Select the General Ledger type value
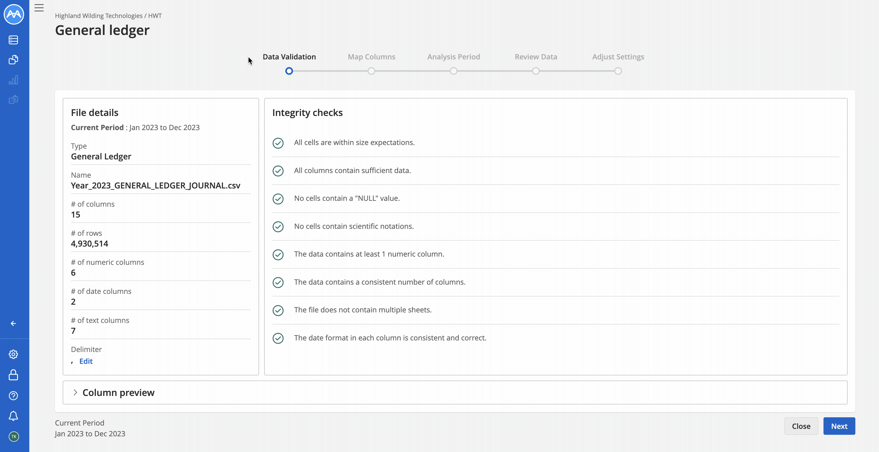Viewport: 879px width, 452px height. [x=101, y=156]
